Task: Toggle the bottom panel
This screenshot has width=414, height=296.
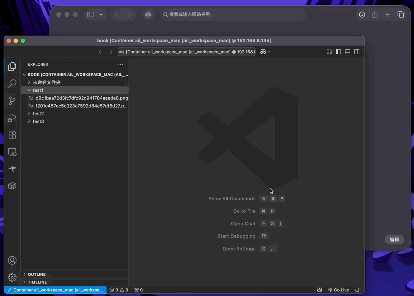Action: point(348,52)
